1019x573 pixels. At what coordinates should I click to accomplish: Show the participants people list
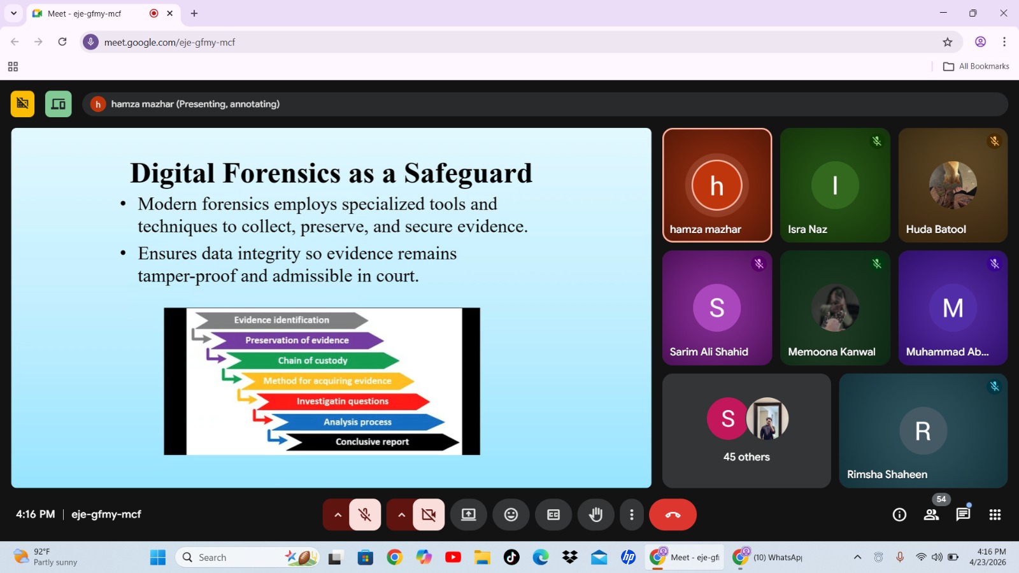[931, 514]
